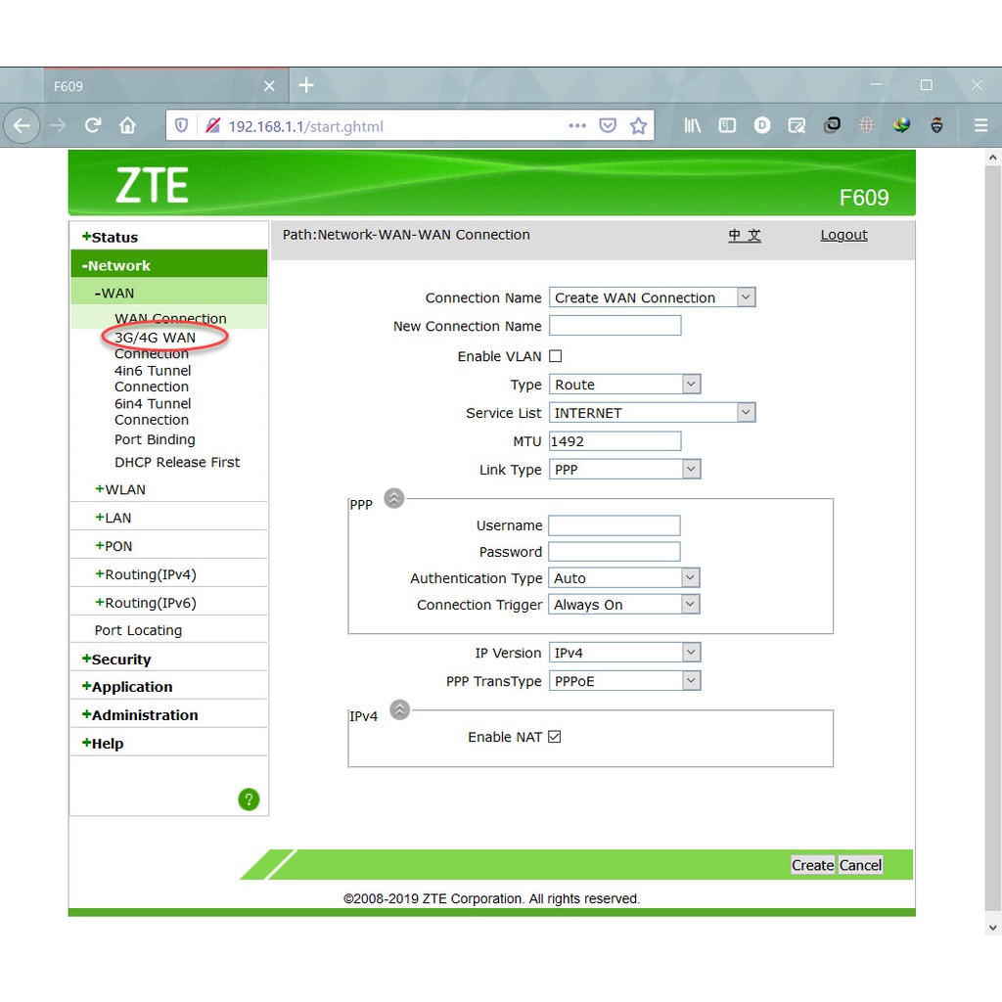Switch language with the 中文 link
The width and height of the screenshot is (1002, 1002).
(745, 235)
